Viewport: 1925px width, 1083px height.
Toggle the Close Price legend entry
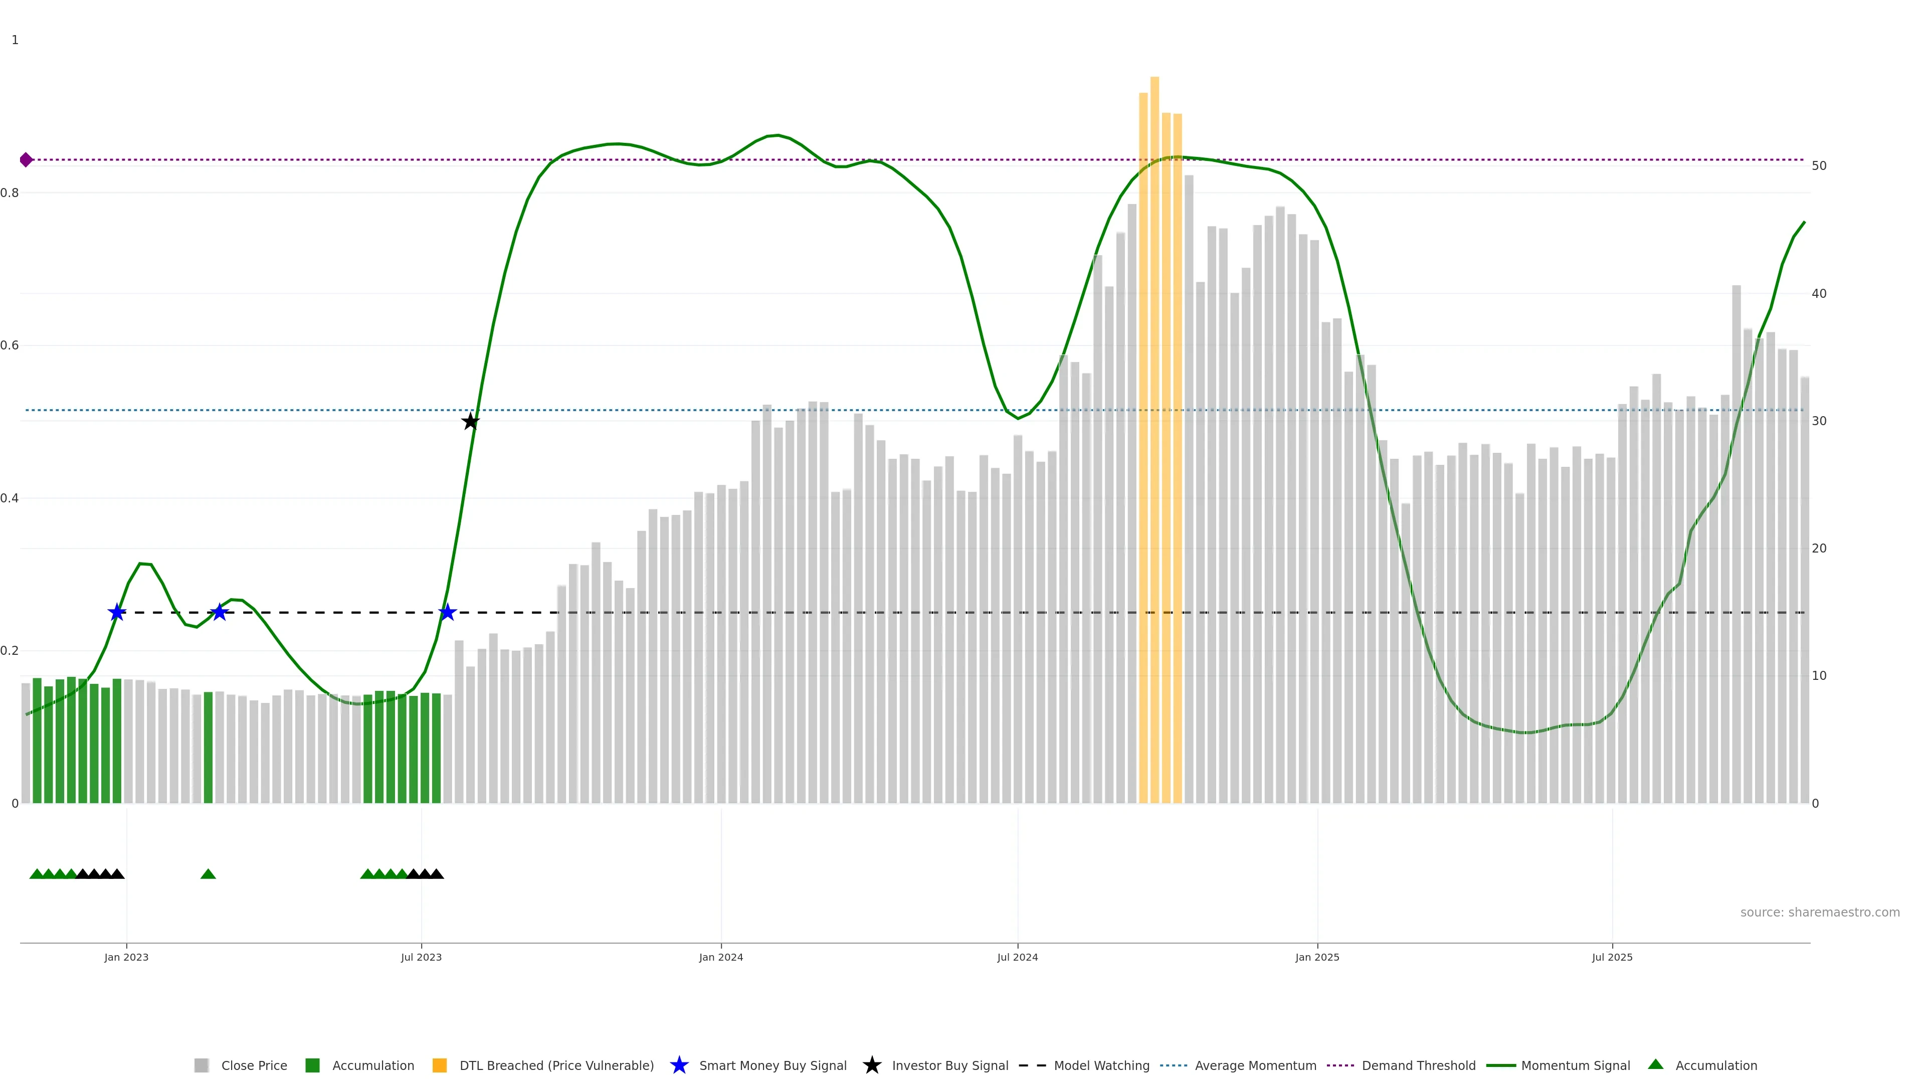click(253, 1066)
